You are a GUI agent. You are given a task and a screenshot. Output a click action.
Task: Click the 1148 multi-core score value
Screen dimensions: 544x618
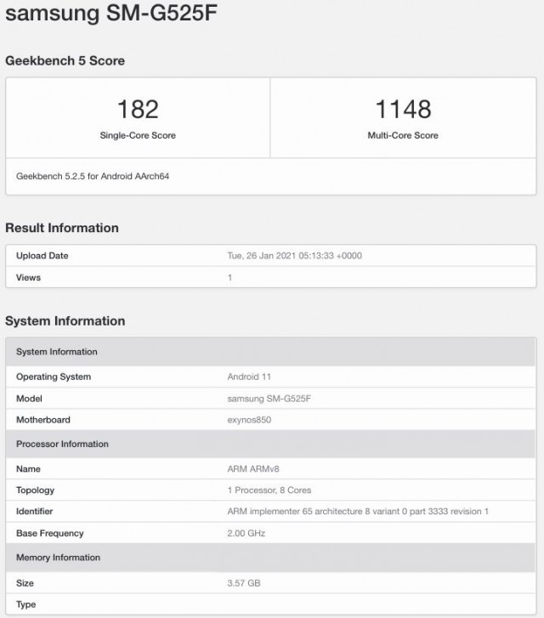click(403, 110)
